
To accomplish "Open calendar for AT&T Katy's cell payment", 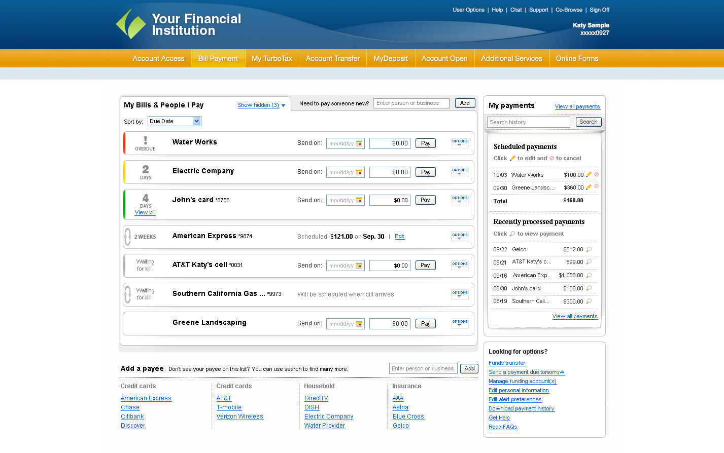I will [x=361, y=265].
